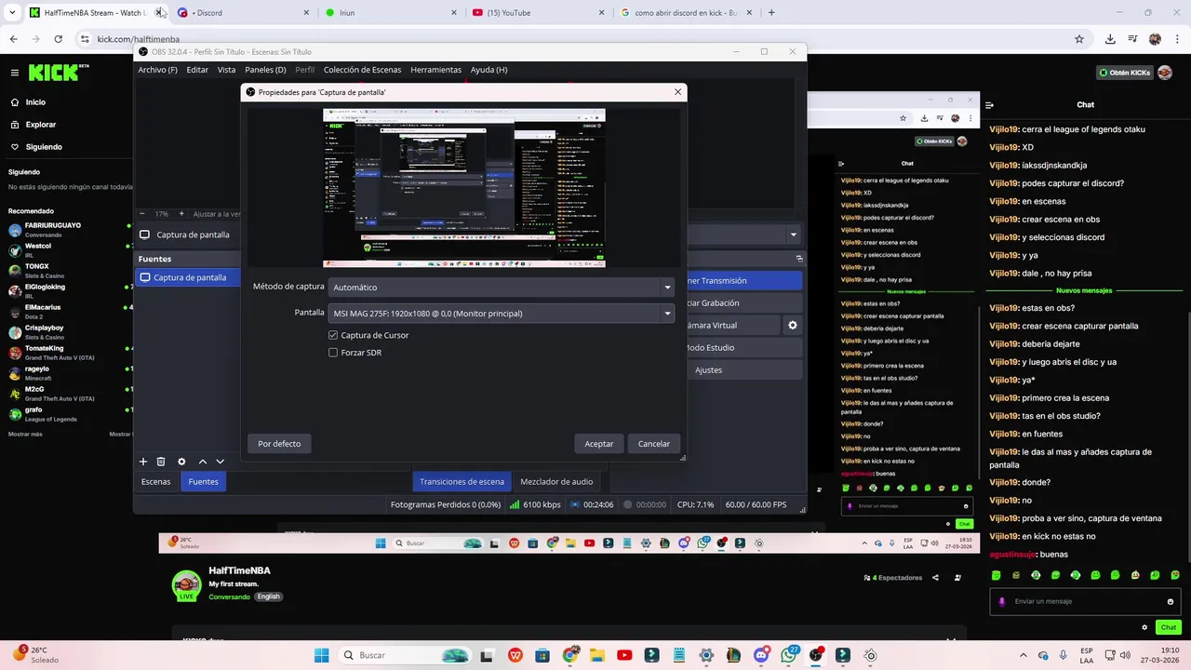Open WhatsApp from the taskbar
Image resolution: width=1191 pixels, height=670 pixels.
click(x=789, y=655)
